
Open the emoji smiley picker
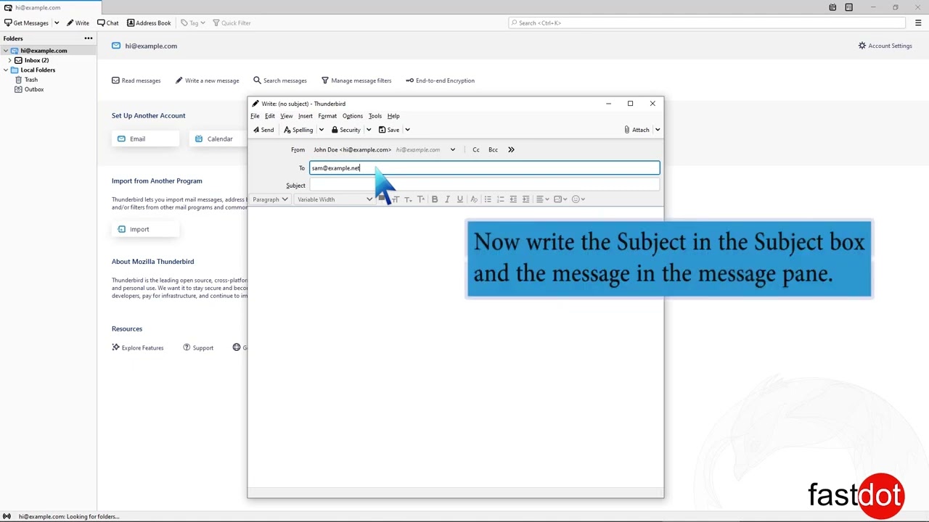578,199
